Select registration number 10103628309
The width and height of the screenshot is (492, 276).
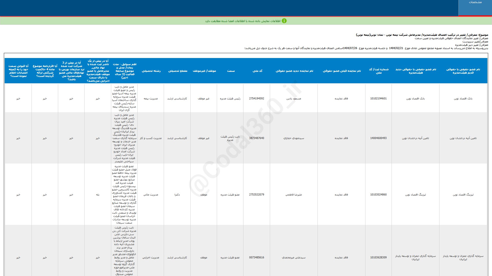coord(378,257)
